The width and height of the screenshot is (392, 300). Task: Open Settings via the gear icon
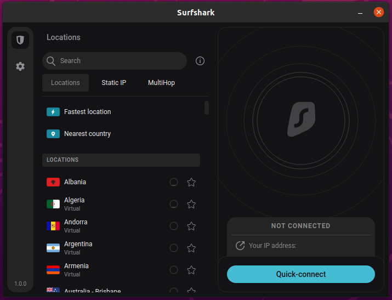click(20, 66)
